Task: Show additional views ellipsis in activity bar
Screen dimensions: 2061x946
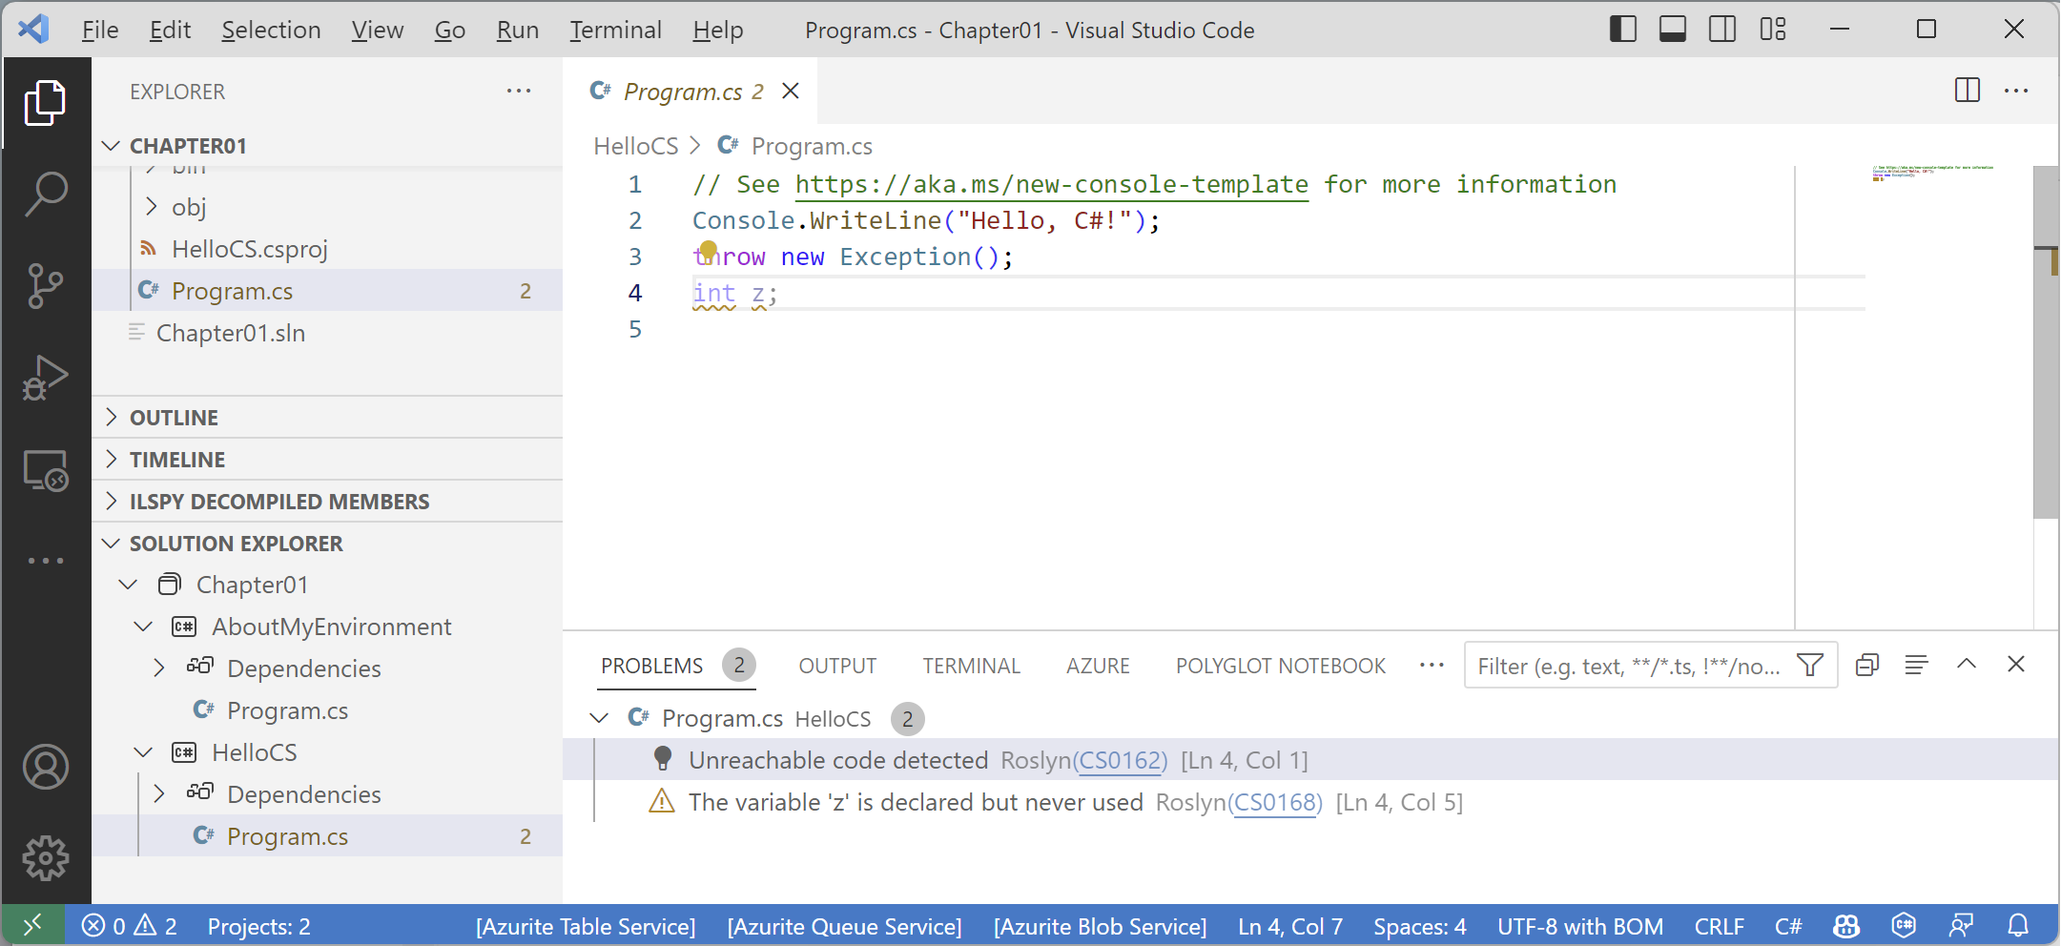Action: click(45, 561)
